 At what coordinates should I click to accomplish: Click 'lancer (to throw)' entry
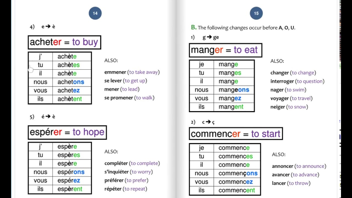click(x=291, y=183)
